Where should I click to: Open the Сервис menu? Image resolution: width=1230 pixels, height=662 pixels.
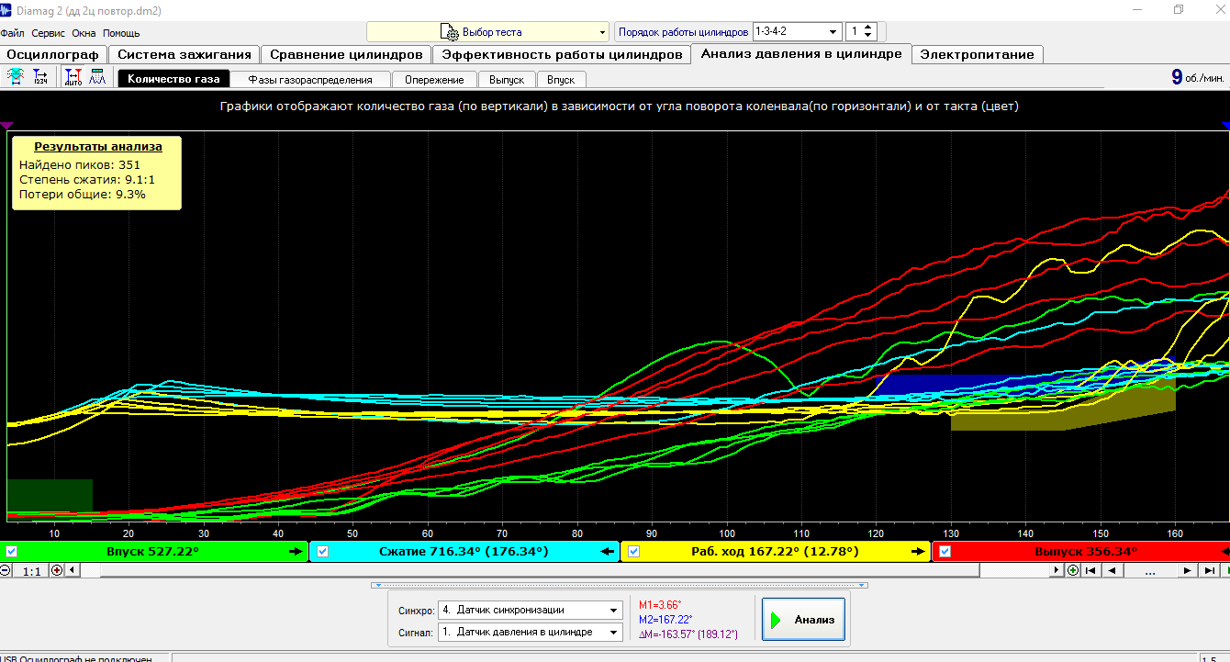pyautogui.click(x=48, y=32)
